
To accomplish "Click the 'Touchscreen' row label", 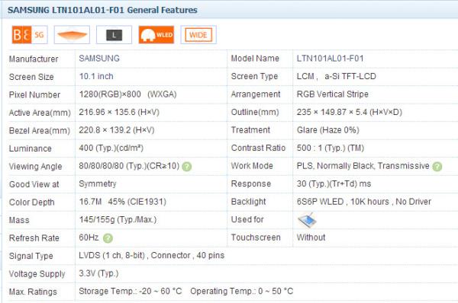I will pos(256,238).
